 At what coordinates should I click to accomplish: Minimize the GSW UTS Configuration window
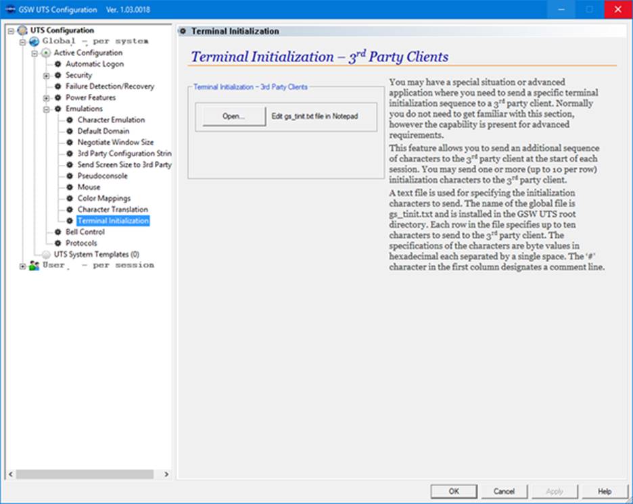click(561, 9)
